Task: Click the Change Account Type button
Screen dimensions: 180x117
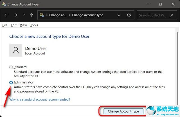Action: coord(123,111)
